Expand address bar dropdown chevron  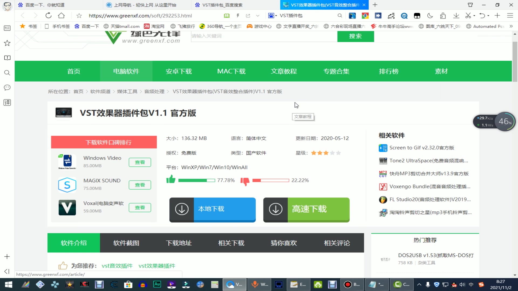click(x=258, y=16)
